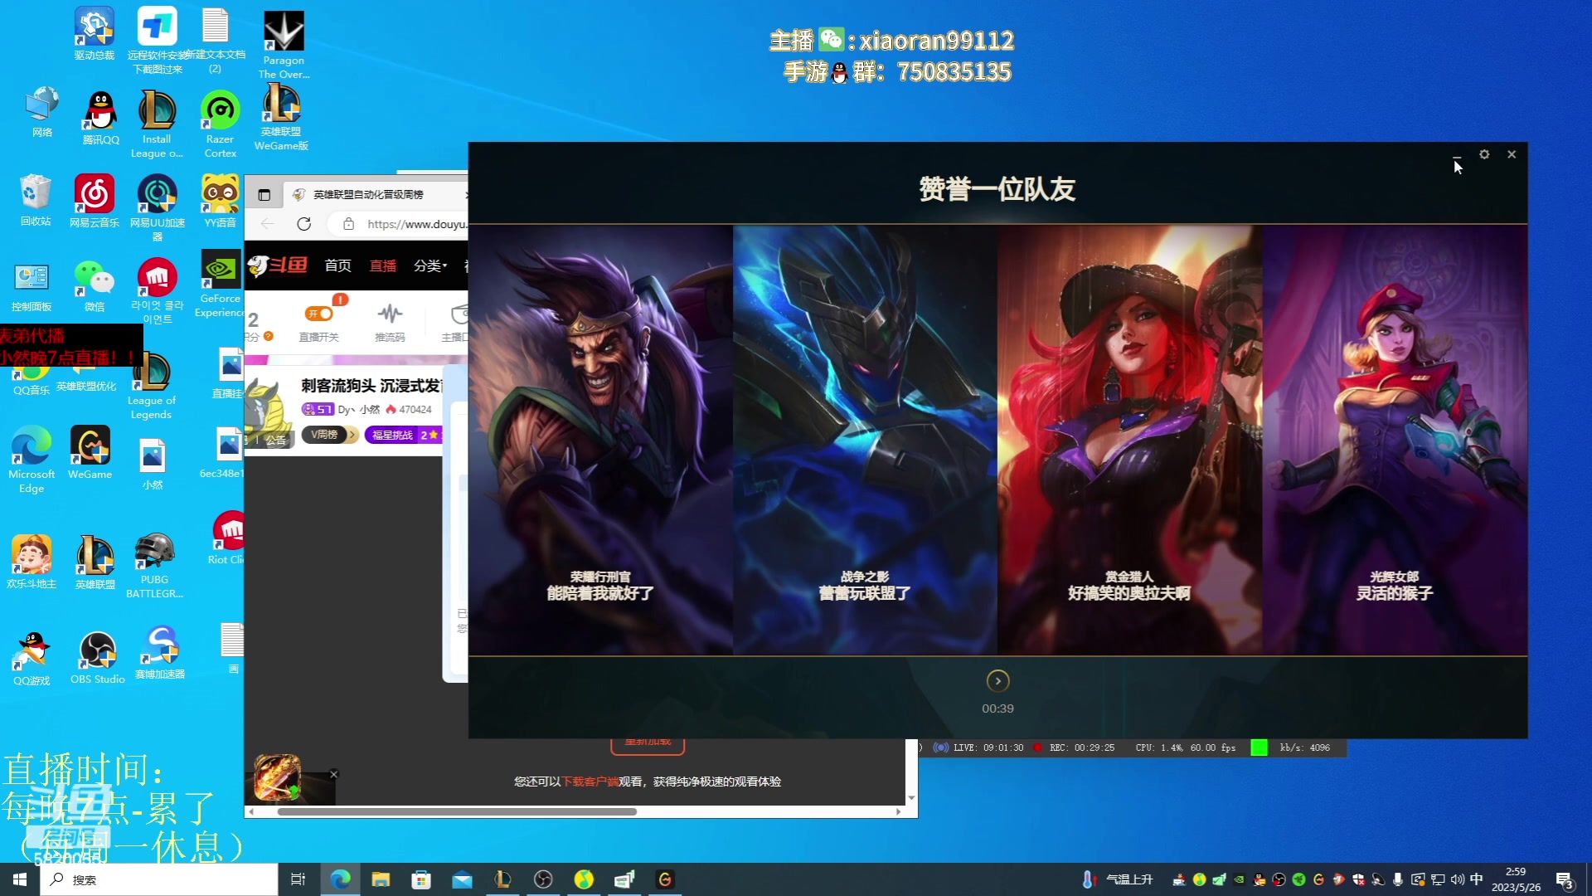Click the 下载客户端 link

pos(590,782)
